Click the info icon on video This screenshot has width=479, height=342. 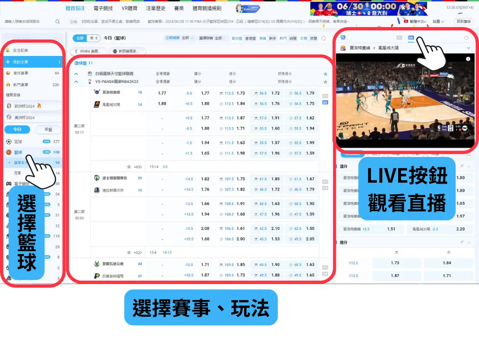tap(467, 59)
